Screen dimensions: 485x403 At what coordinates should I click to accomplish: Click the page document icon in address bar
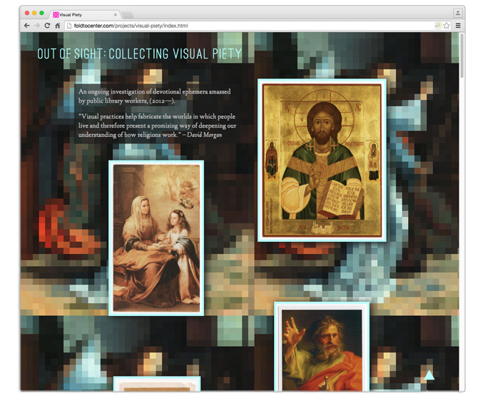point(69,26)
